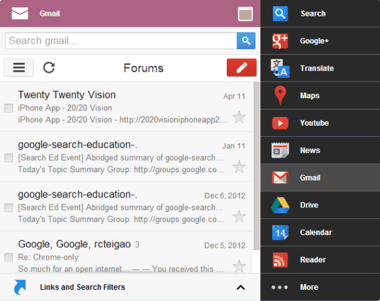Screen dimensions: 380x301
Task: Select the Jan 11 google-search-education email checkbox
Action: 9,158
